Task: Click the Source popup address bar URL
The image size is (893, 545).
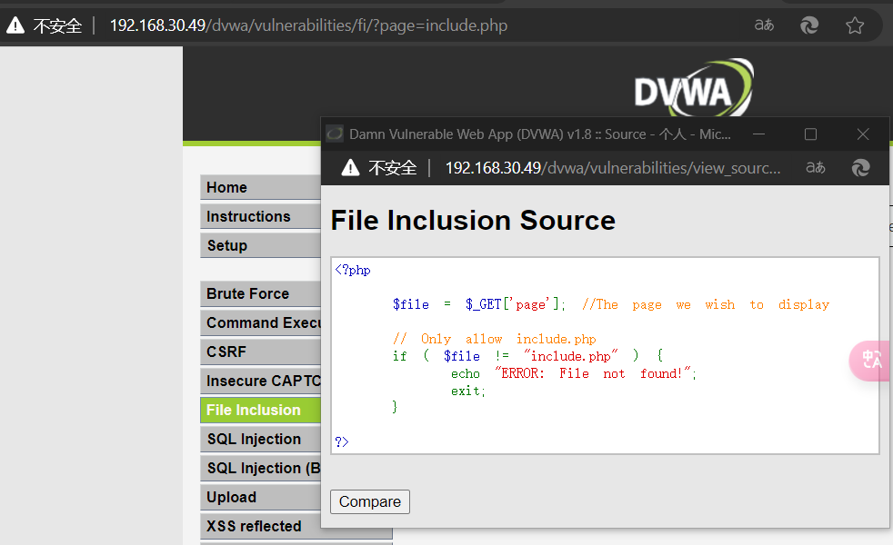Action: (x=613, y=168)
